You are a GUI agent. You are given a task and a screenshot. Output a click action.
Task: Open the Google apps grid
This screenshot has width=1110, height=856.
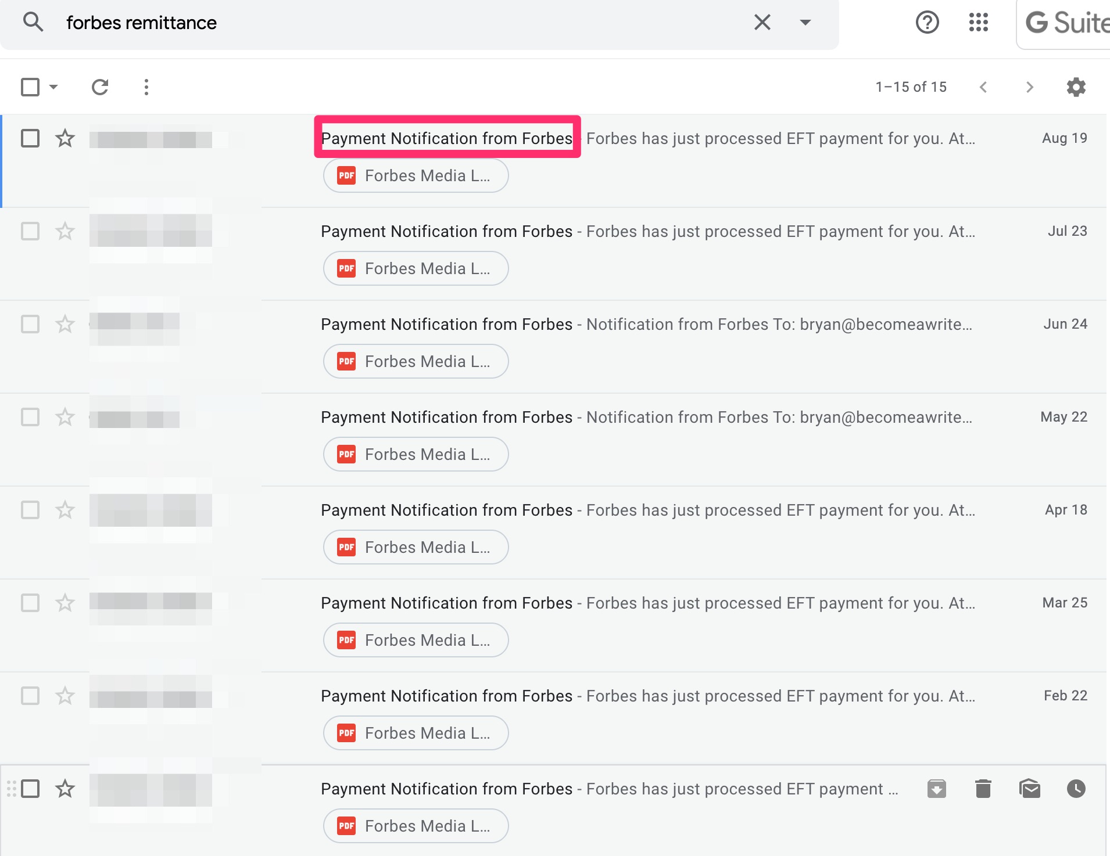coord(978,22)
